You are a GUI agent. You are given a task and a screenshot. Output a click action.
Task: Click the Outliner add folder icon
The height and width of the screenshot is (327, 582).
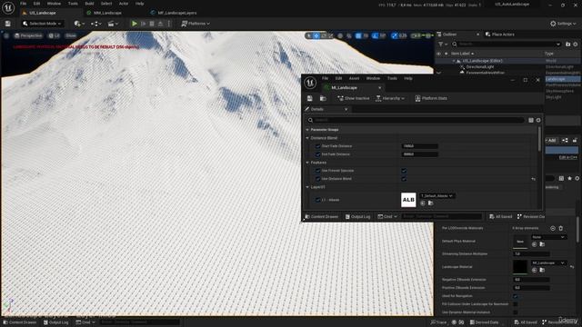(x=567, y=45)
